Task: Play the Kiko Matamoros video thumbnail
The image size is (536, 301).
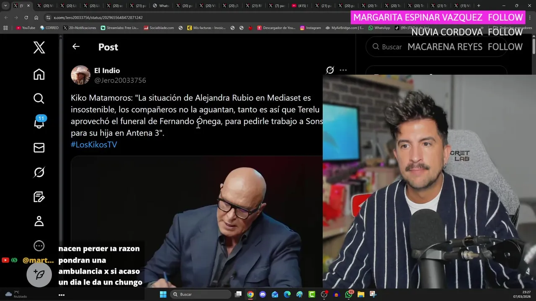Action: [x=197, y=222]
